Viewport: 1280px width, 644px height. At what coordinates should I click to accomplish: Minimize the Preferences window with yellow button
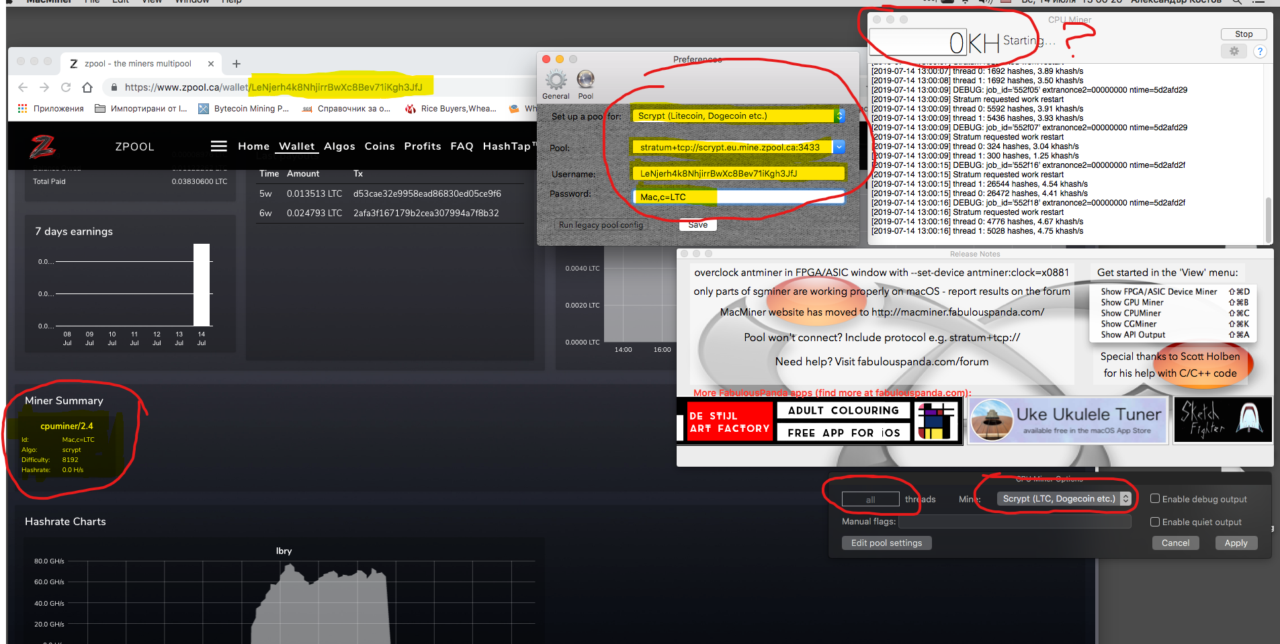(560, 60)
